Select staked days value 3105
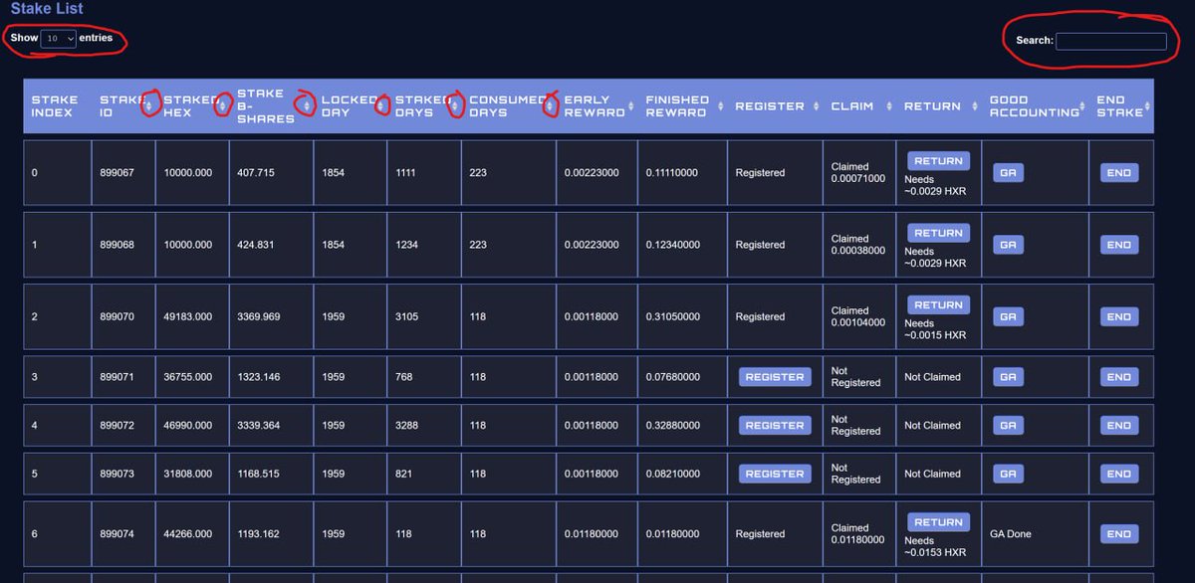The image size is (1195, 583). (x=408, y=316)
